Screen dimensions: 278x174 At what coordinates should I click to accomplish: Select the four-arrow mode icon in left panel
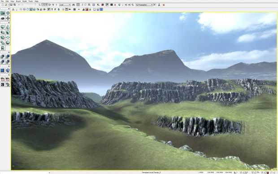coord(8,18)
